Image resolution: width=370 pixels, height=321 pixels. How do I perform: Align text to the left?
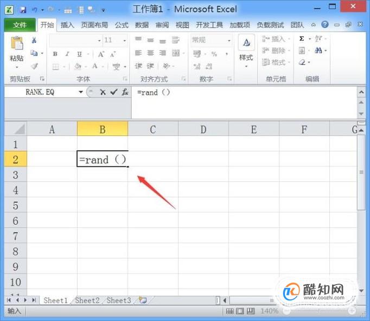138,53
